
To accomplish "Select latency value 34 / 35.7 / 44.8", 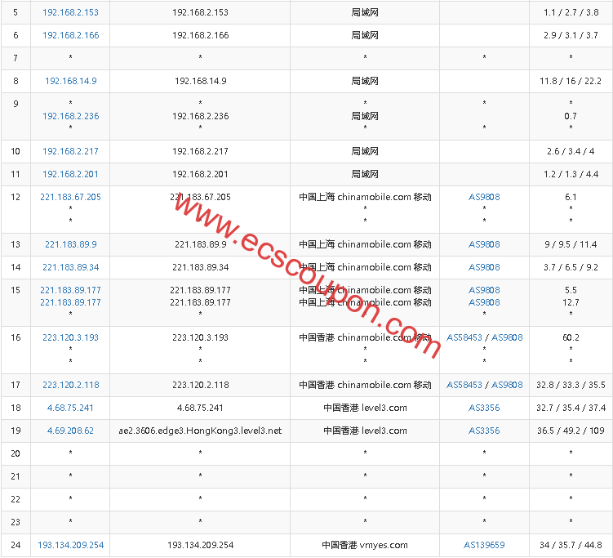I will [x=571, y=545].
